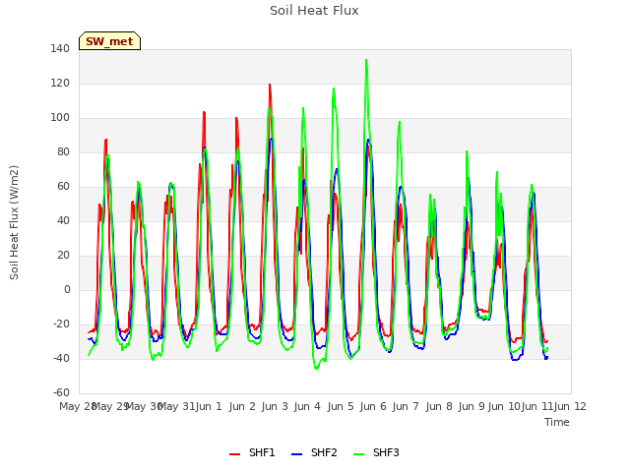Click the 60 y-axis tick label
The height and width of the screenshot is (472, 630).
(x=63, y=186)
